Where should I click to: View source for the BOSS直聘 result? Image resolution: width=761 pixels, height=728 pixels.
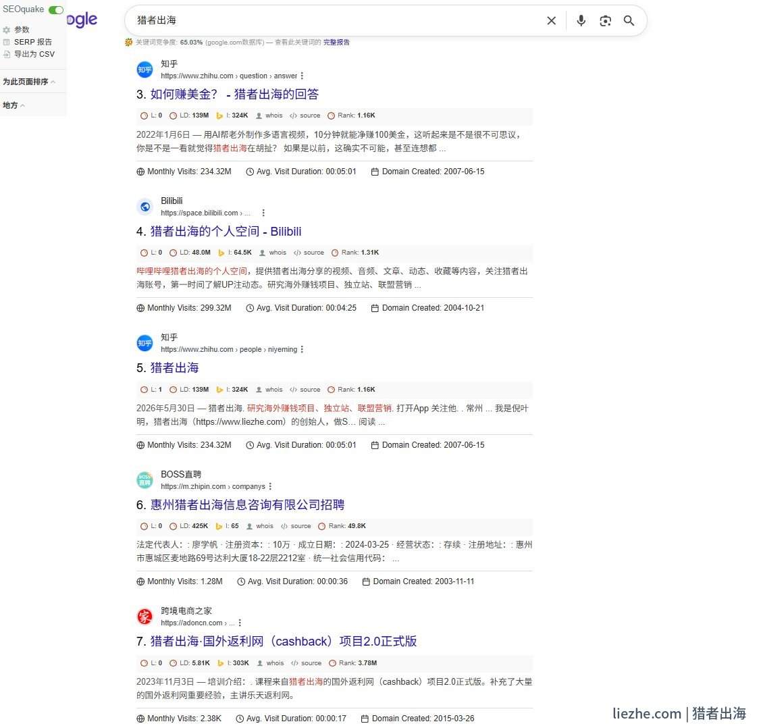(x=296, y=526)
